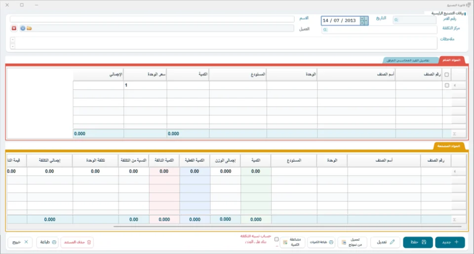This screenshot has width=474, height=254.
Task: Select manufactured materials first row arrow indicator
Action: [455, 171]
